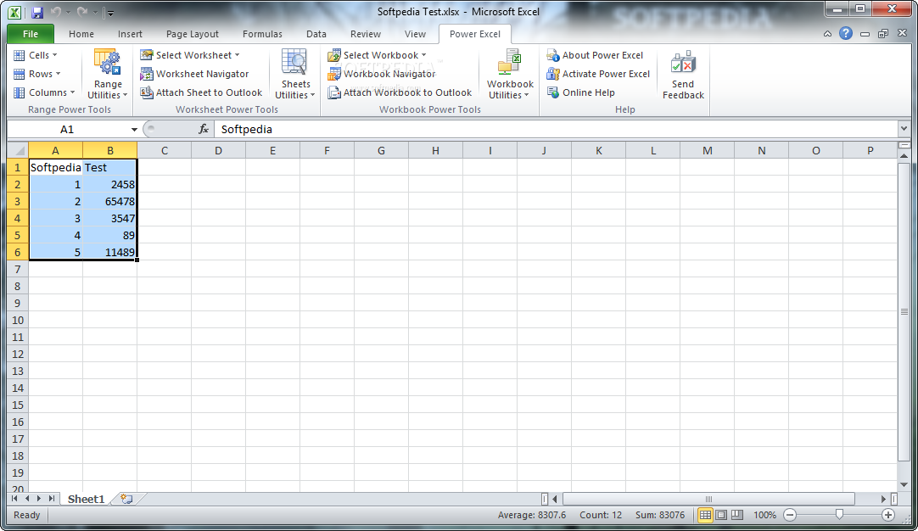Restore the workbook window
The height and width of the screenshot is (531, 918).
click(883, 34)
